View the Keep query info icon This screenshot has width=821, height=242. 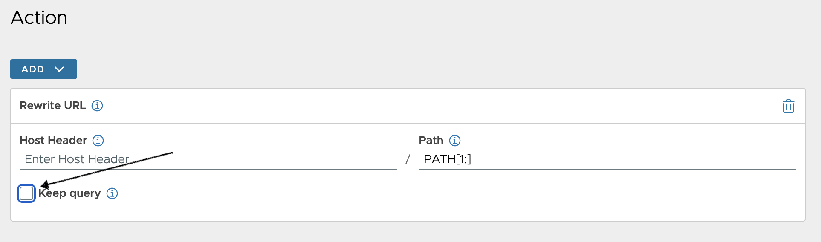[x=112, y=193]
